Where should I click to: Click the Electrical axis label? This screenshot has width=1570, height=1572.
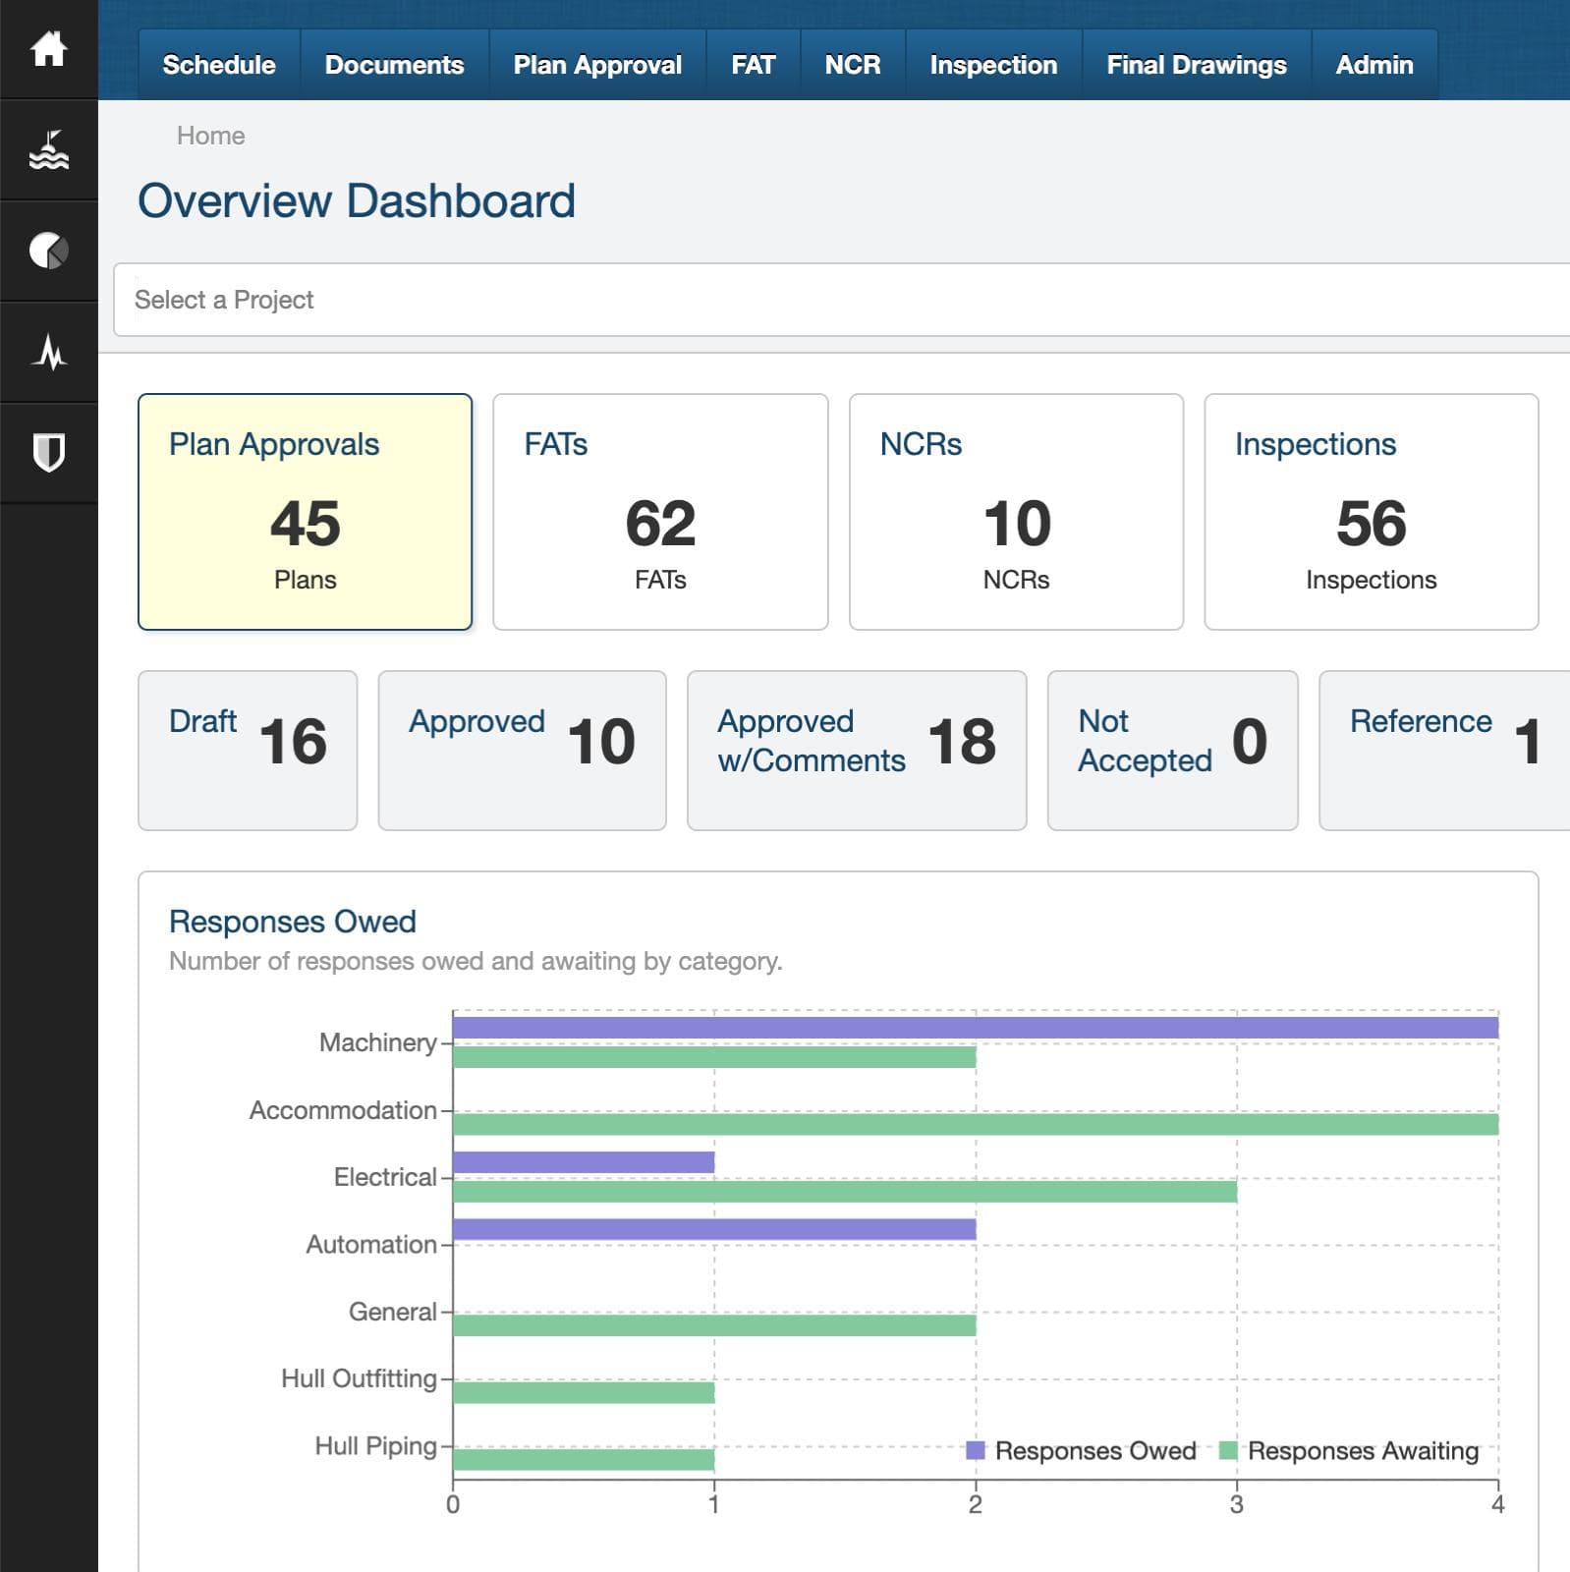[x=385, y=1177]
